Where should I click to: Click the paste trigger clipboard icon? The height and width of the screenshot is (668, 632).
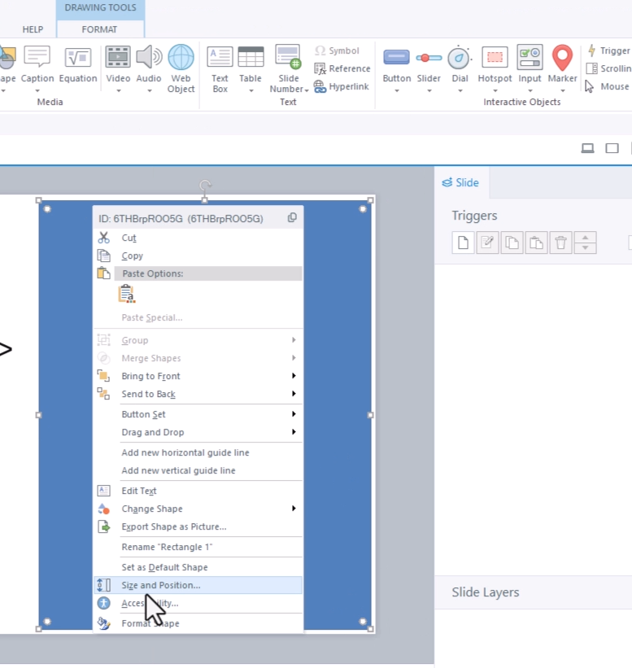[536, 242]
